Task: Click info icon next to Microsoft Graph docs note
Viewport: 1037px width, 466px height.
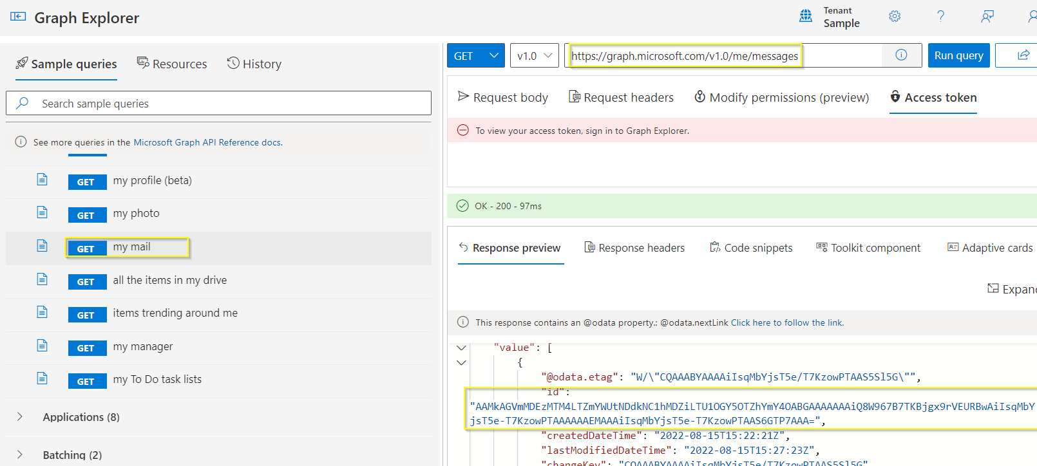Action: (x=21, y=142)
